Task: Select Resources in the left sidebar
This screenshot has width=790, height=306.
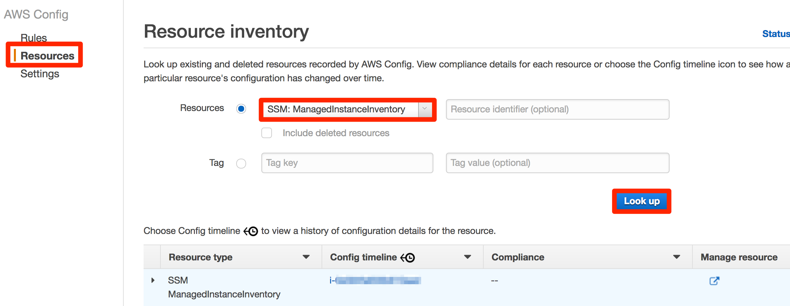Action: point(47,56)
